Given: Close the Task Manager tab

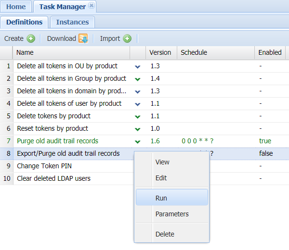Looking at the screenshot, I should (x=92, y=6).
